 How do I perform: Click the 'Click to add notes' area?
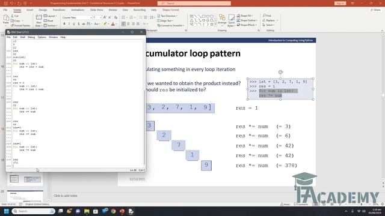(66, 196)
